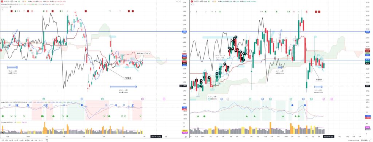Select the 年初来 time range option
The width and height of the screenshot is (373, 142).
point(27,140)
